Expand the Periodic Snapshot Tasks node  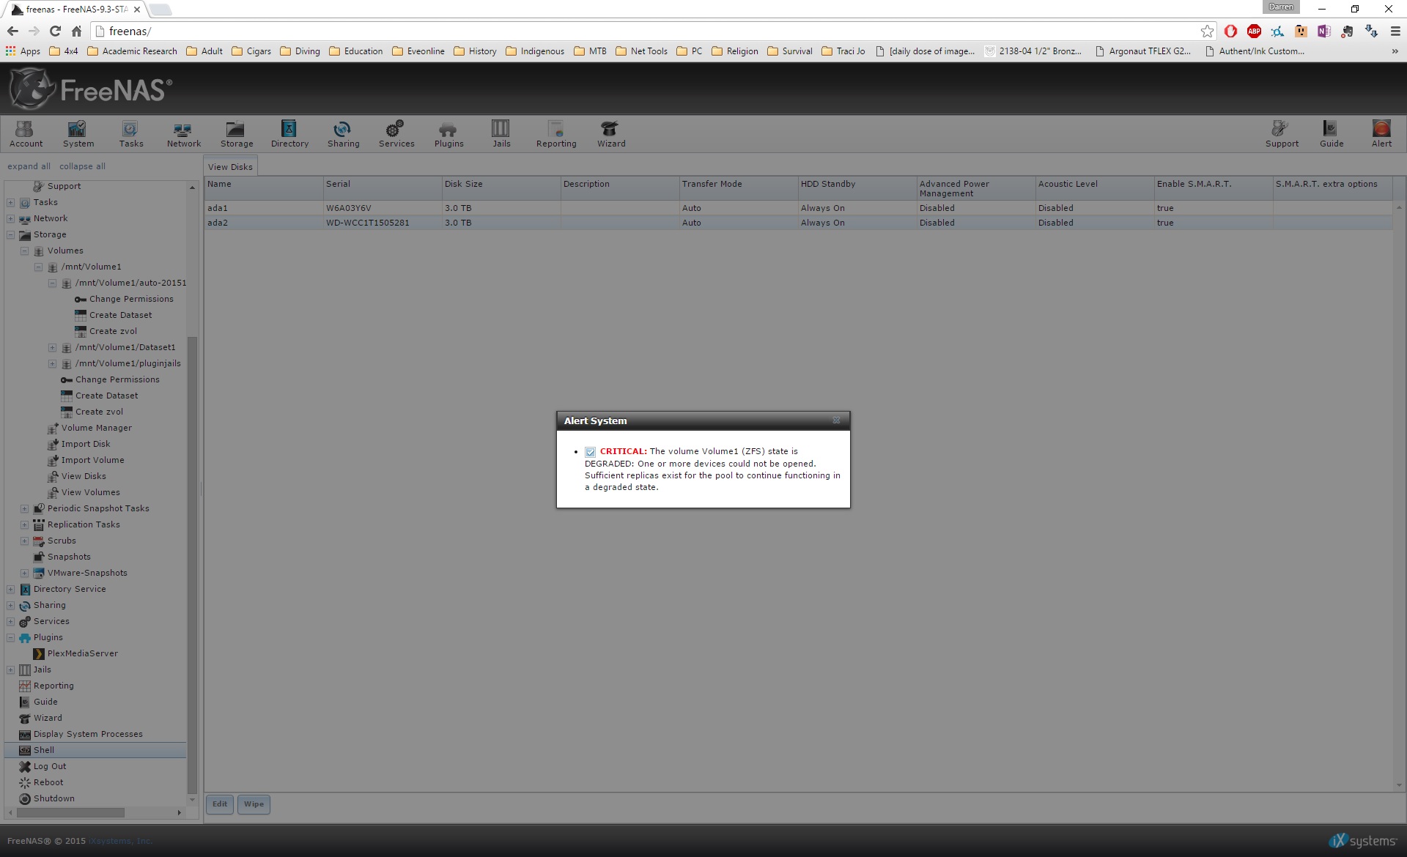pos(25,508)
